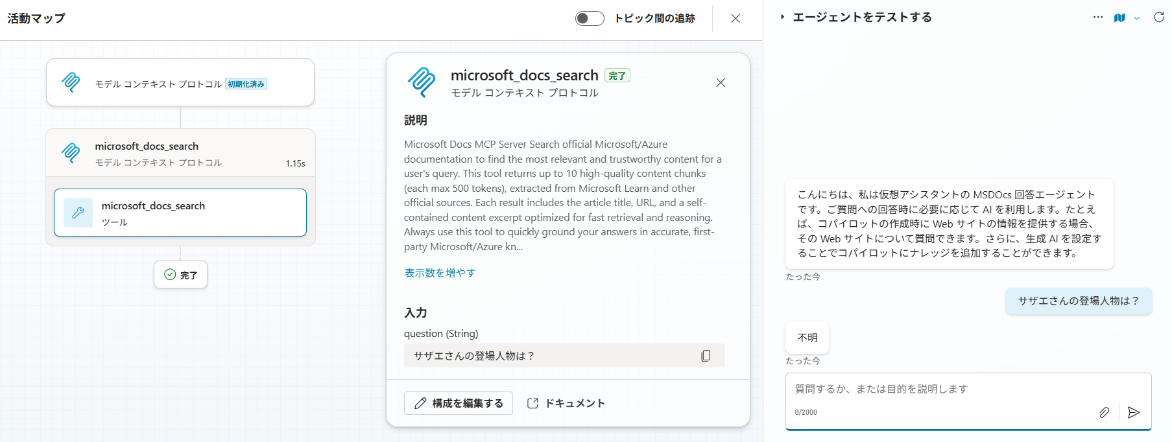Send the message with the arrow icon

point(1134,412)
